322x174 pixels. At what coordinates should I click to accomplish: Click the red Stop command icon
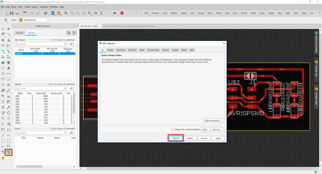coord(122,13)
